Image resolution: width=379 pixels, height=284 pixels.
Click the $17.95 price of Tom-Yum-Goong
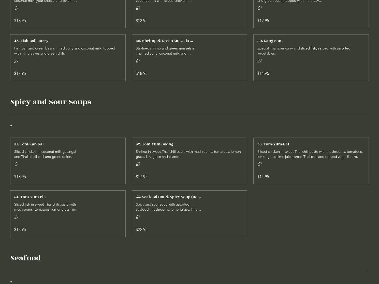coord(142,177)
